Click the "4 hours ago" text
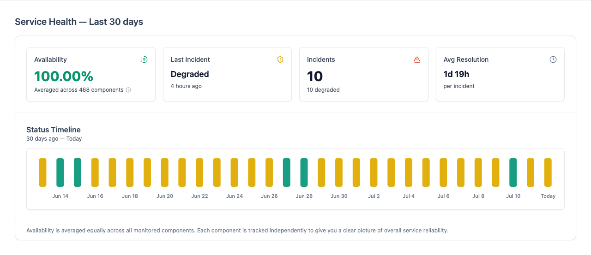 [x=186, y=86]
